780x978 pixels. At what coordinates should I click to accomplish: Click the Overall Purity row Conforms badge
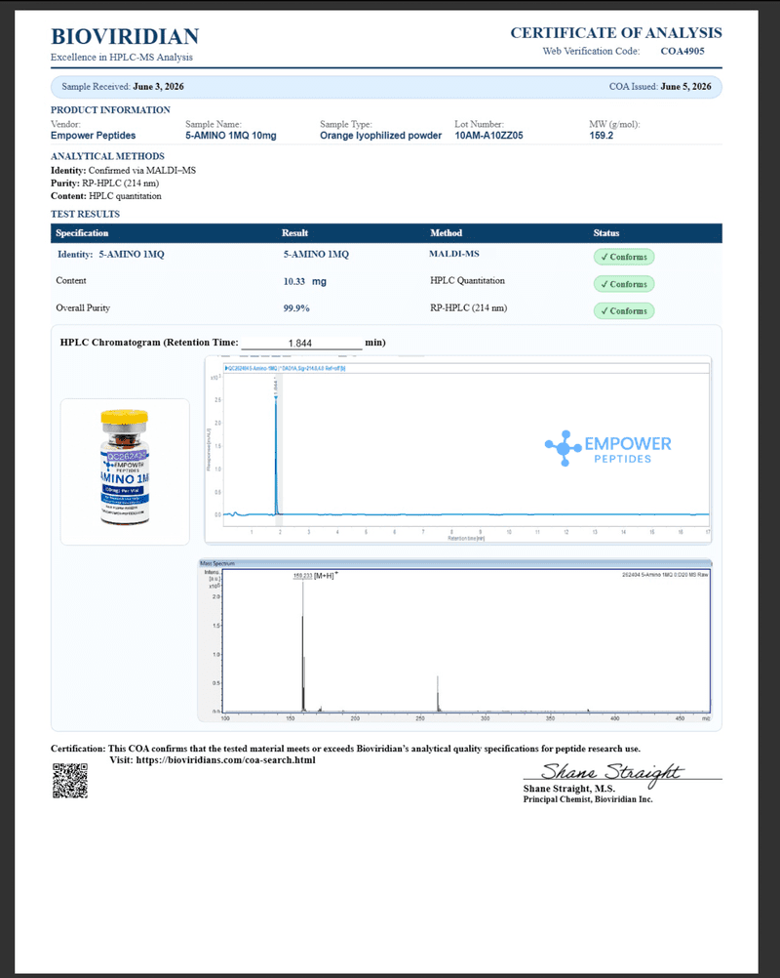pos(624,310)
